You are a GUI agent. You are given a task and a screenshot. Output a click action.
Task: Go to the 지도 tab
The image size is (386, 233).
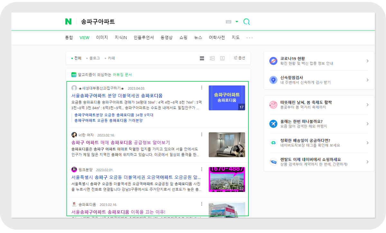236,38
